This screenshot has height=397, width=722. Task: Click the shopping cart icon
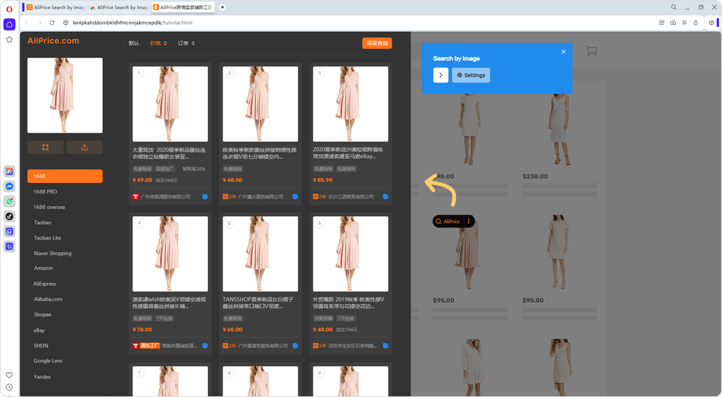tap(592, 51)
